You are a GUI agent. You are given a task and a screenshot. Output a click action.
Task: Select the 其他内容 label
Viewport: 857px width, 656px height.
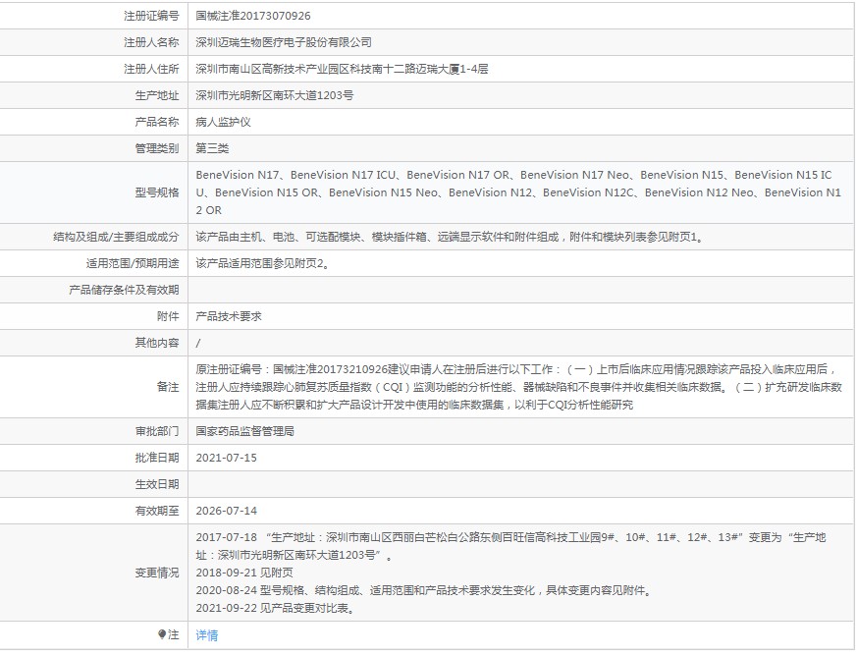[157, 343]
